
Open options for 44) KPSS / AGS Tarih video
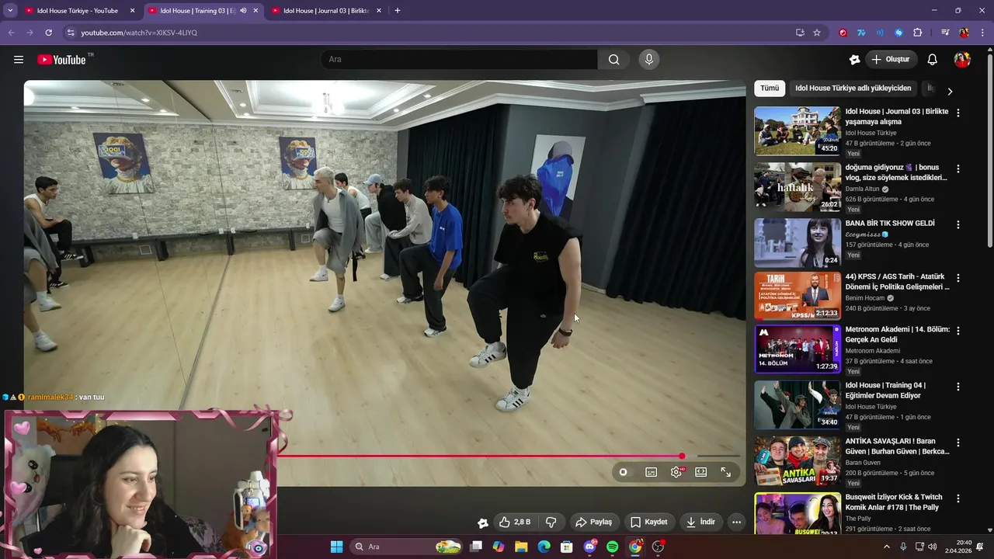tap(958, 278)
